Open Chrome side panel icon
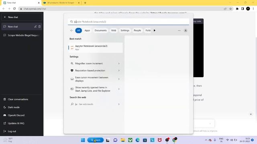Image resolution: width=257 pixels, height=144 pixels. [x=243, y=9]
